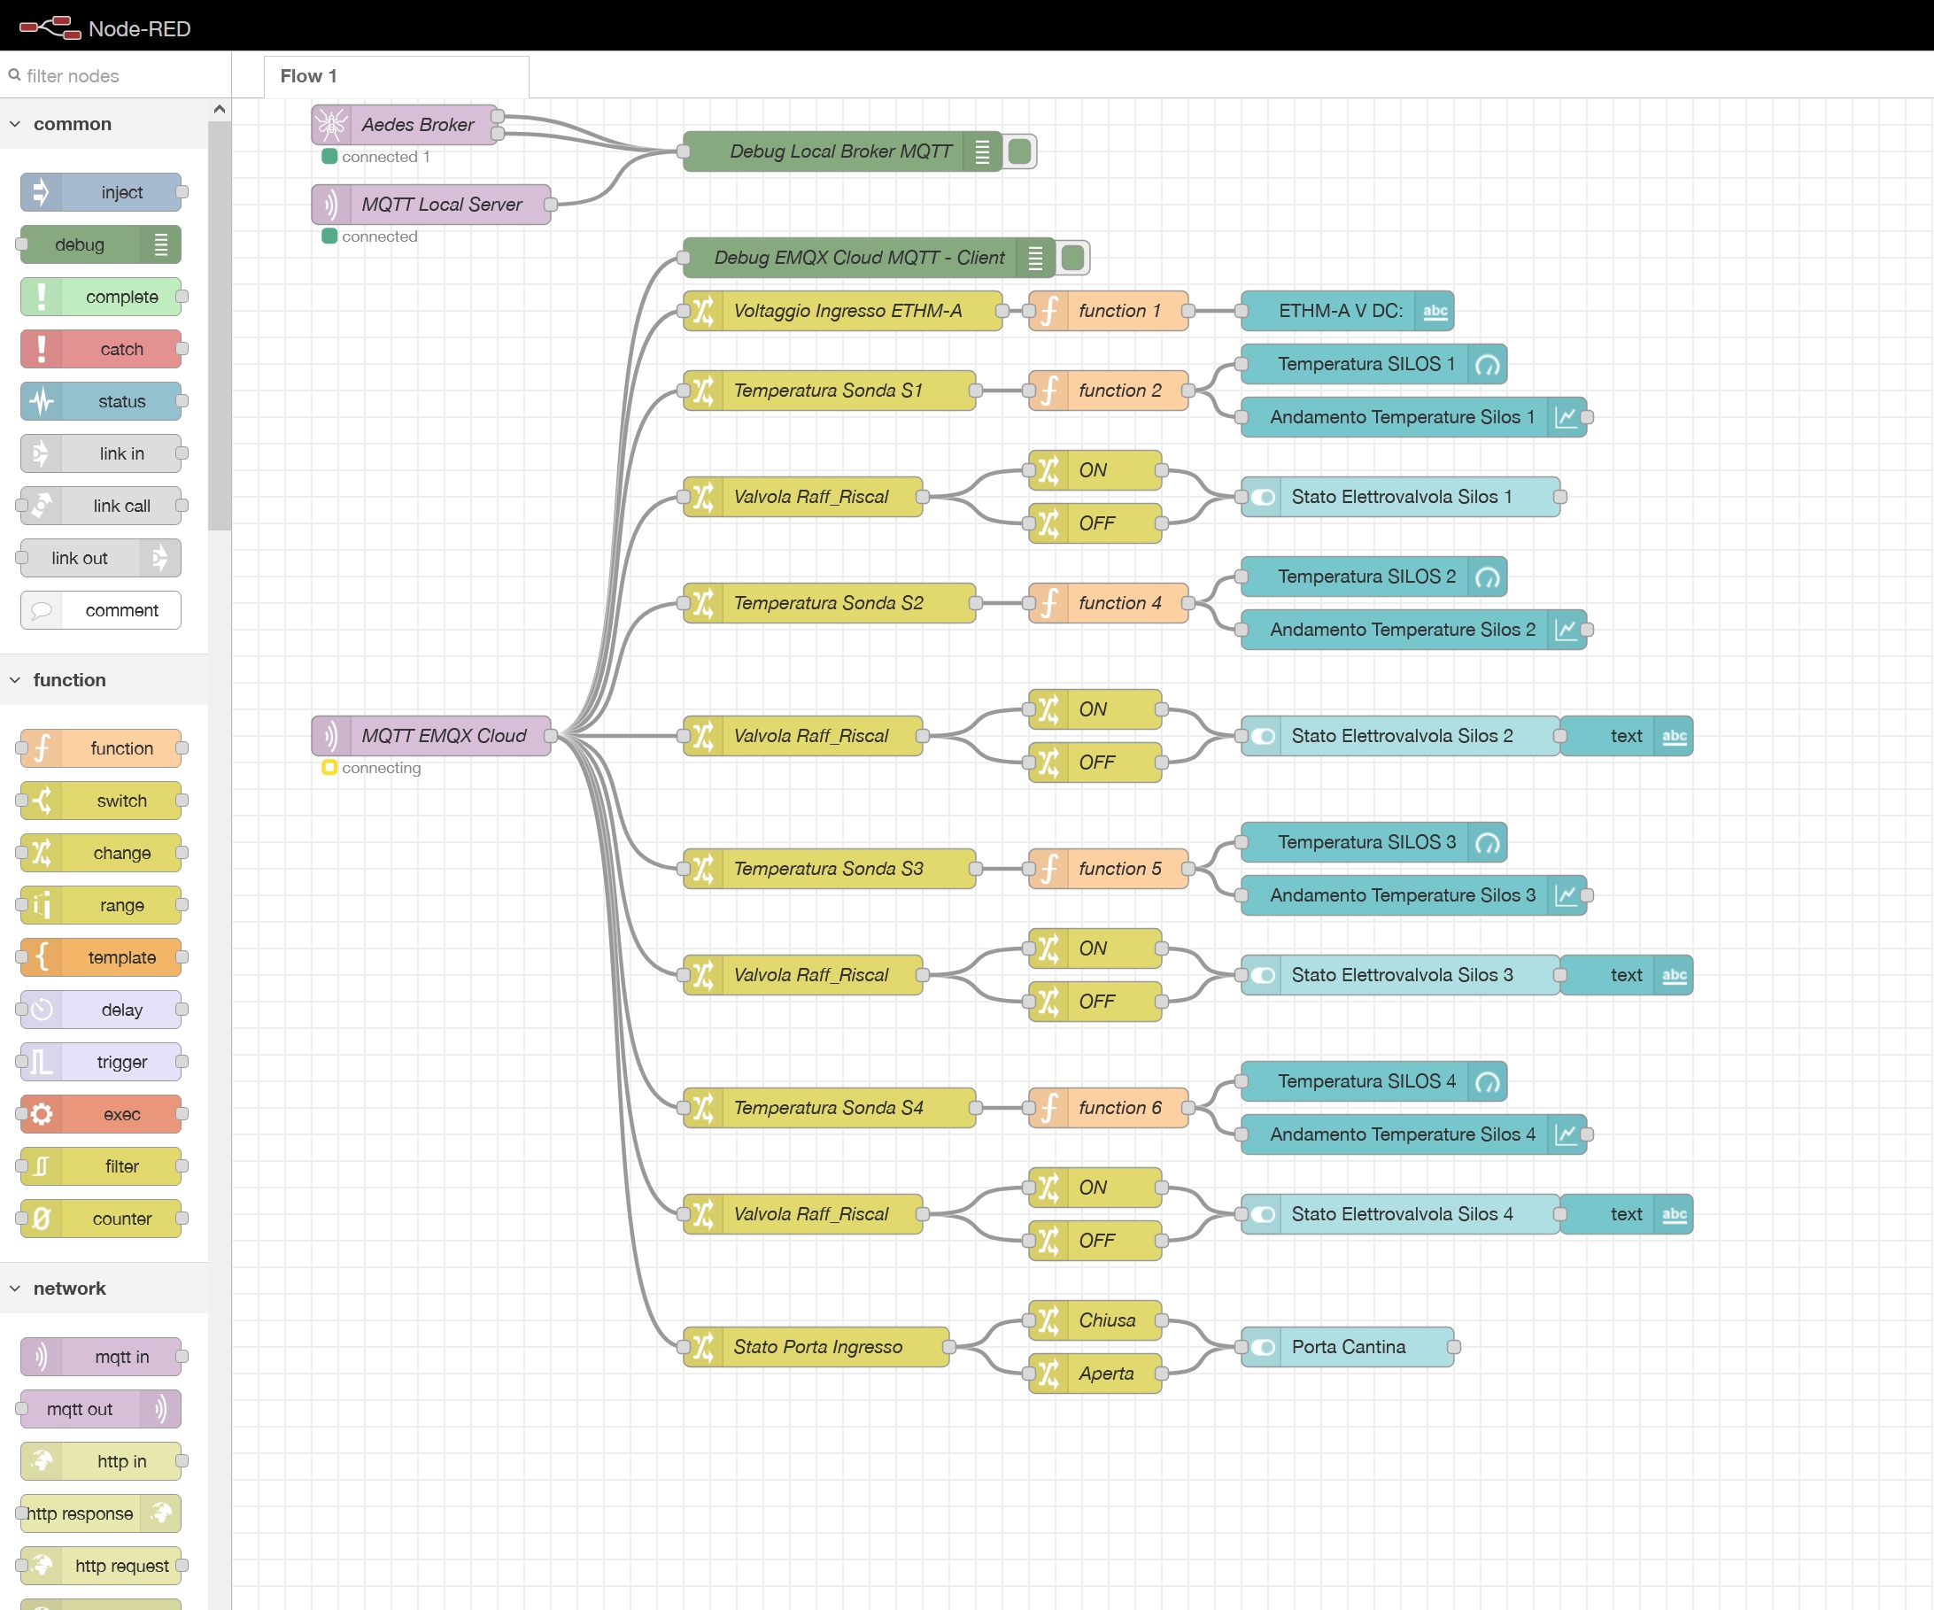Select the trigger palette node

pos(101,1061)
